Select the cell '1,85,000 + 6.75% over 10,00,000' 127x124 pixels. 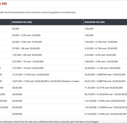[x=105, y=42]
